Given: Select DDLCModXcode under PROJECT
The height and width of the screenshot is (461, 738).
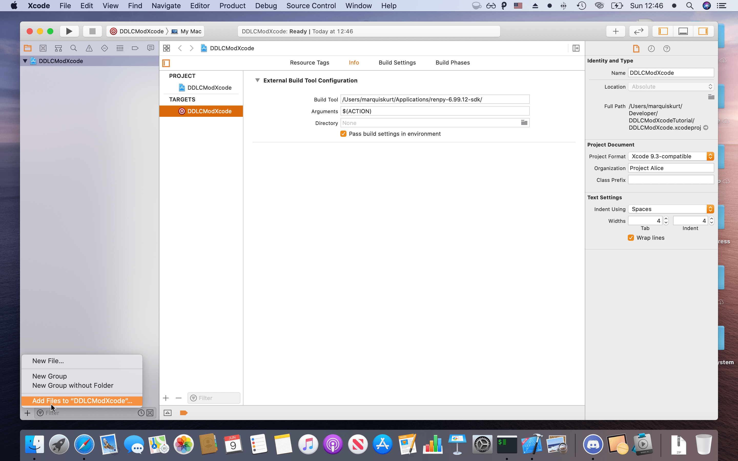Looking at the screenshot, I should (201, 88).
